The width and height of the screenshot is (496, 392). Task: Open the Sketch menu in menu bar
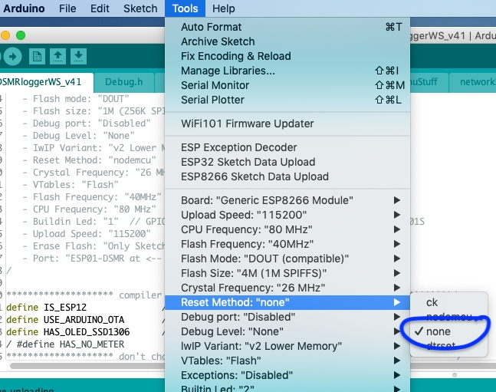(x=140, y=8)
